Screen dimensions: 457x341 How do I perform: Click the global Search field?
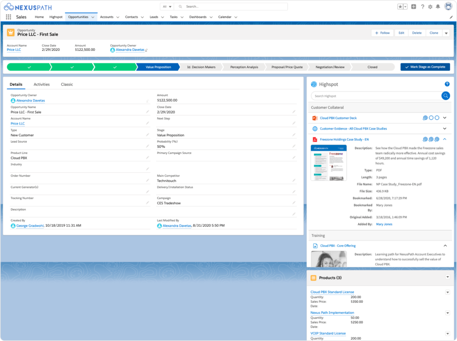coord(231,7)
